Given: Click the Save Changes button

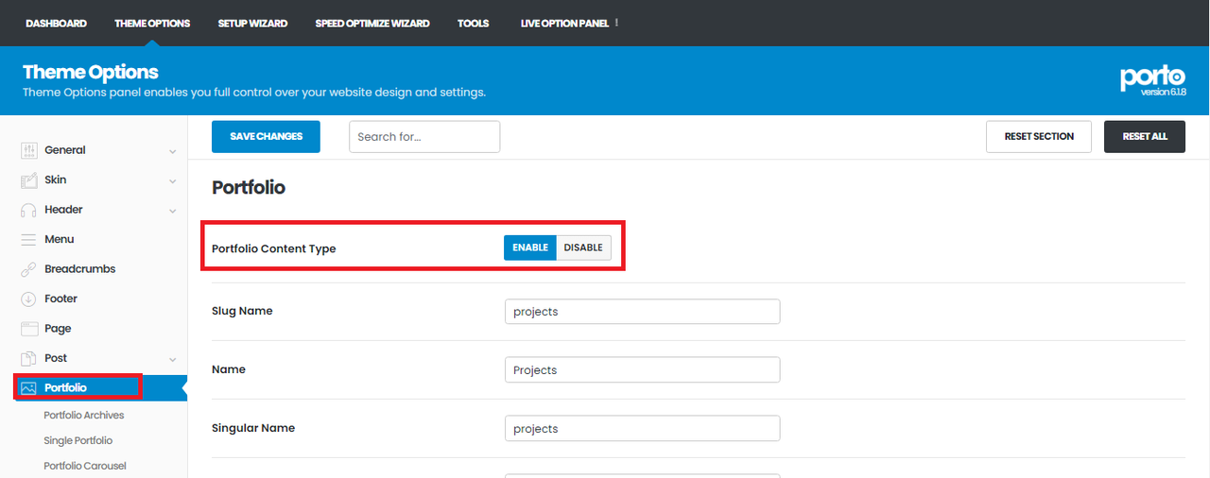Looking at the screenshot, I should point(266,136).
